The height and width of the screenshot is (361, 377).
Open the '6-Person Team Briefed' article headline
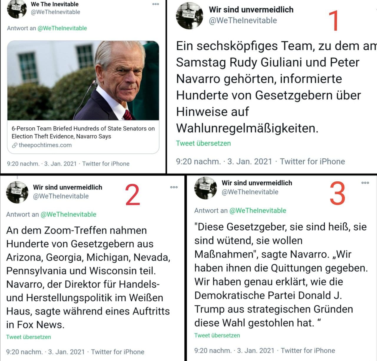(83, 132)
